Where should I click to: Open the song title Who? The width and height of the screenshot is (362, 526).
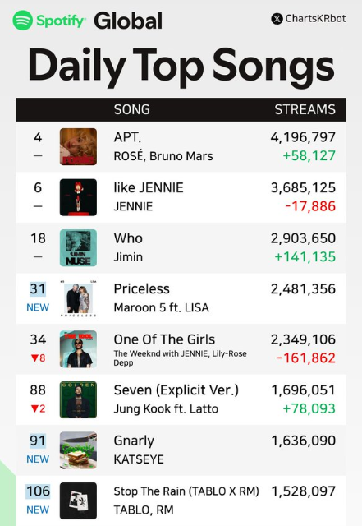click(128, 238)
